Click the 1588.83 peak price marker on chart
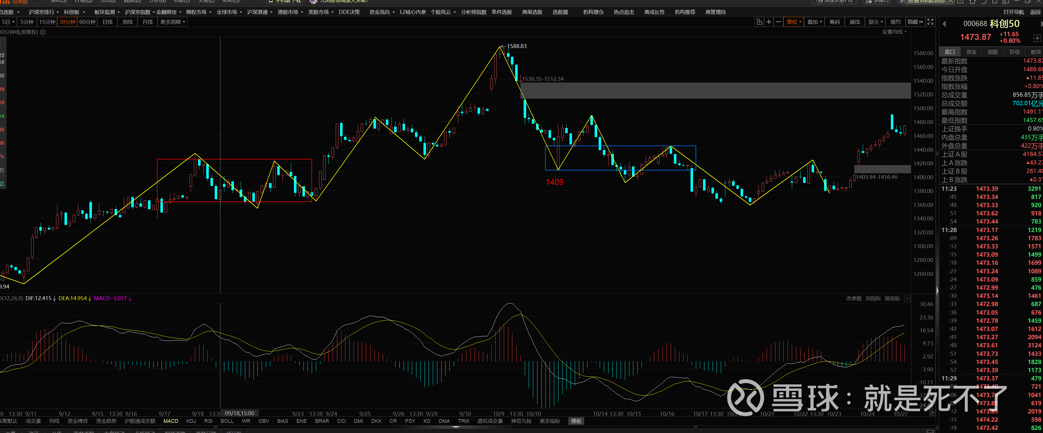 pos(516,46)
